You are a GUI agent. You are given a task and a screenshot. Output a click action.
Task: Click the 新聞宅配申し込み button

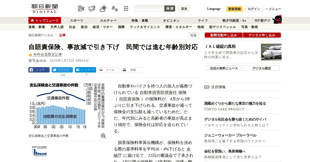click(223, 35)
